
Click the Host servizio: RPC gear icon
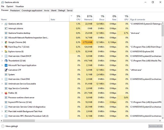pyautogui.click(x=6, y=116)
